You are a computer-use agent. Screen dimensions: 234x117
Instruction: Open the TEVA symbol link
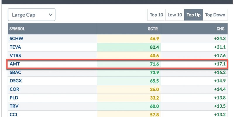(15, 47)
